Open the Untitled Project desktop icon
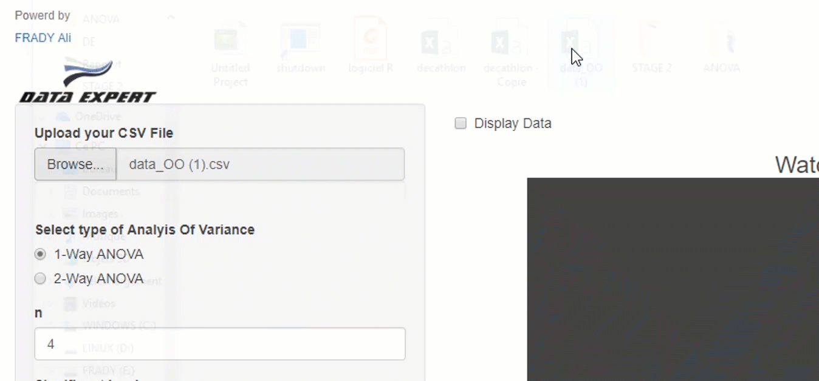The image size is (819, 381). point(231,42)
